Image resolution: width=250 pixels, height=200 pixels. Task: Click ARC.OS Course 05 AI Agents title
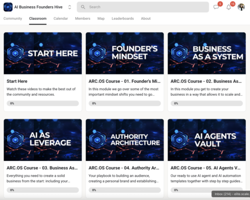[x=205, y=168]
